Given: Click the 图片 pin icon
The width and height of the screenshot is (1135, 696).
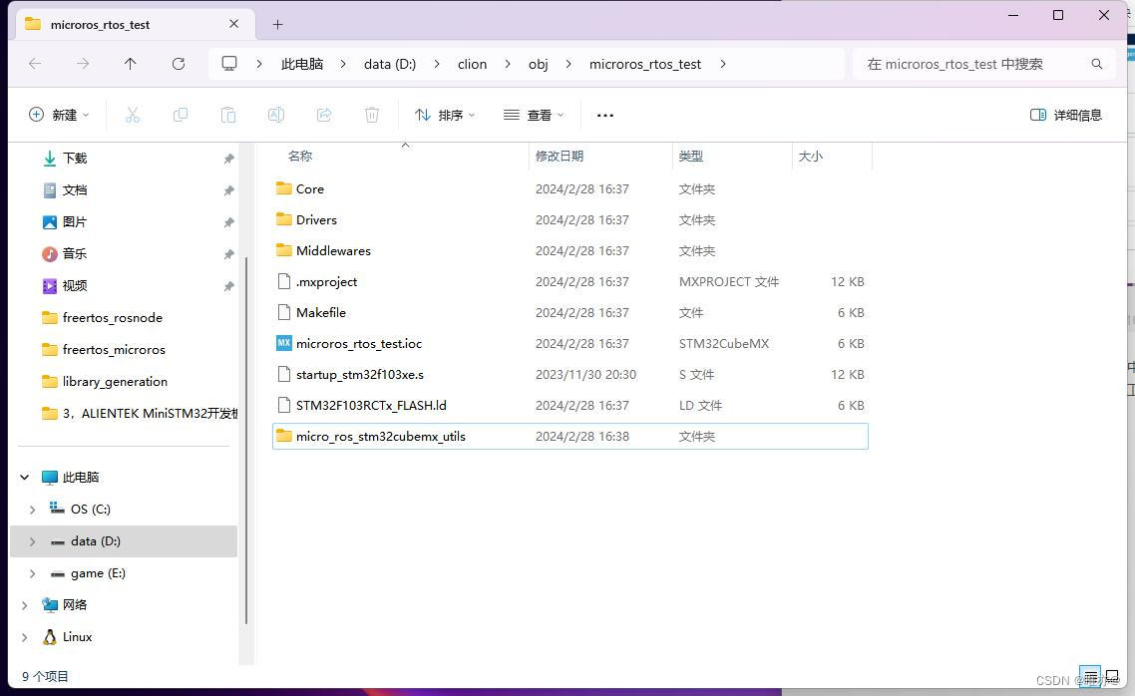Looking at the screenshot, I should tap(228, 222).
